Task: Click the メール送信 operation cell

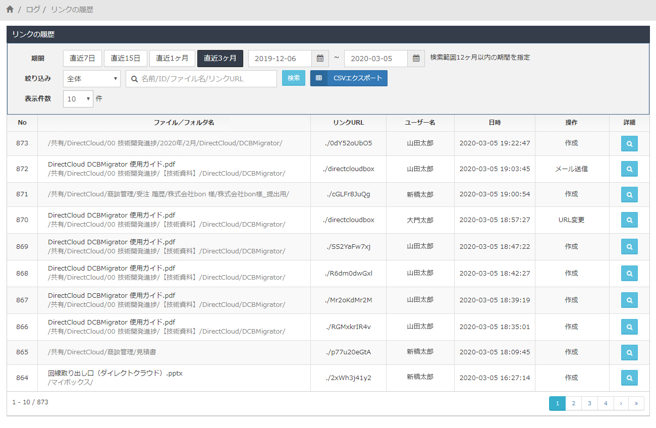Action: [x=571, y=169]
